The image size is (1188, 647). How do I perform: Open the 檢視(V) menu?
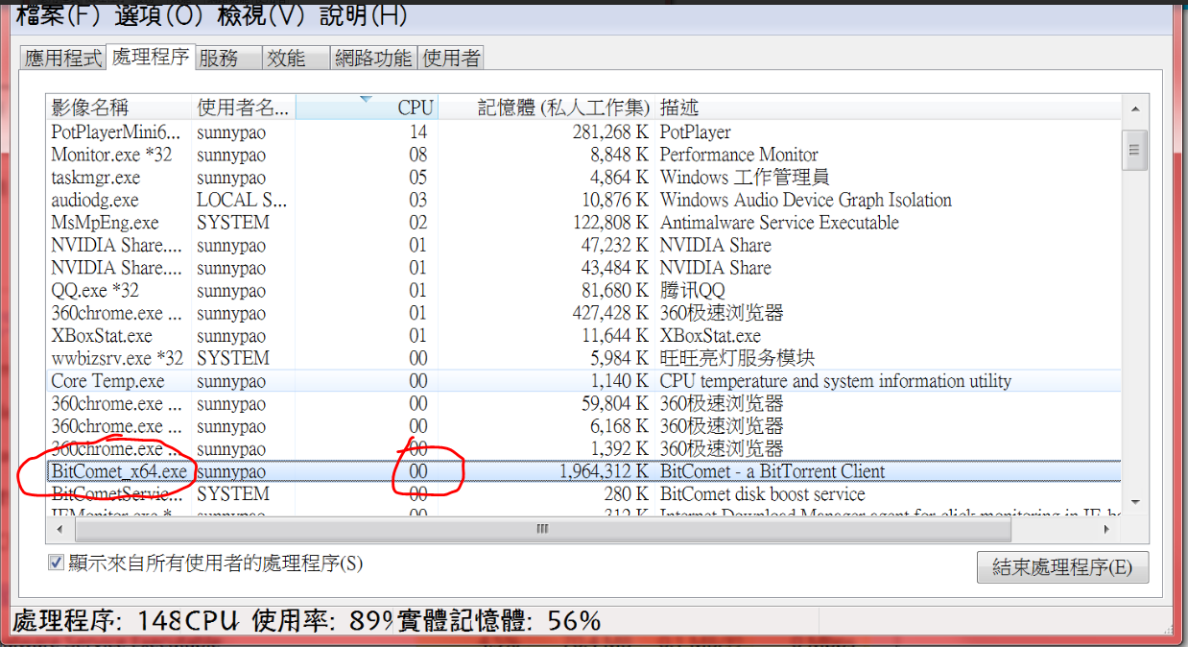pyautogui.click(x=261, y=14)
